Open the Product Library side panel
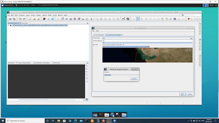 (x=200, y=29)
